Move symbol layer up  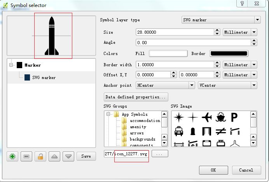tap(54, 156)
